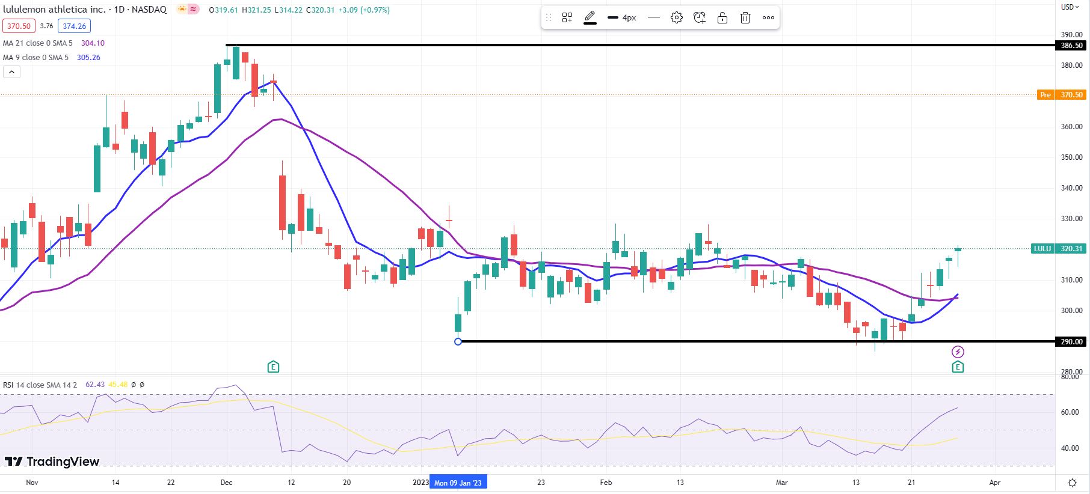Lock the drawing with the padlock icon
This screenshot has height=494, width=1090.
(x=722, y=18)
